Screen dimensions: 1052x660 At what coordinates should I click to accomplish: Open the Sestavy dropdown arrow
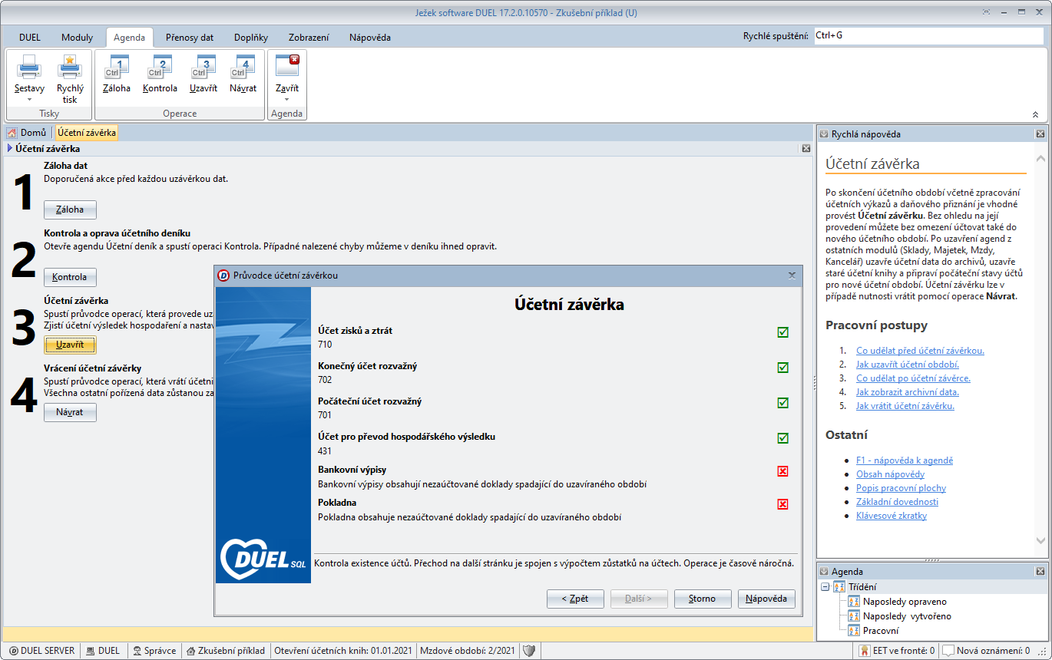(29, 100)
